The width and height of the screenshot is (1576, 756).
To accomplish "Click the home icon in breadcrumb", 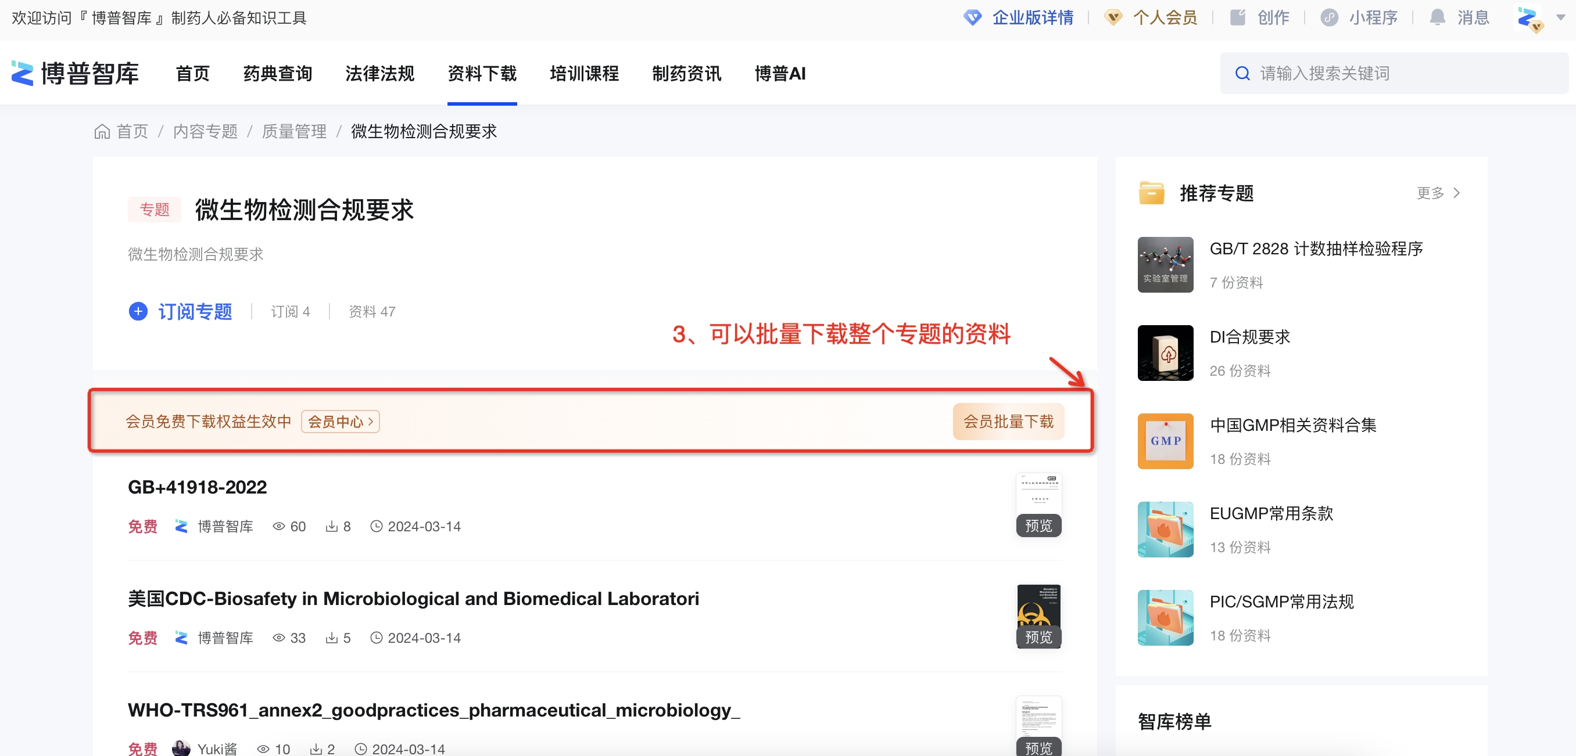I will point(102,131).
